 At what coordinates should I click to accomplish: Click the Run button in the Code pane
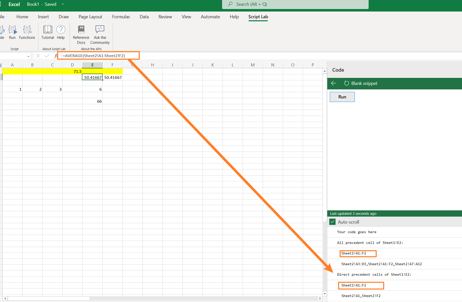tap(342, 97)
